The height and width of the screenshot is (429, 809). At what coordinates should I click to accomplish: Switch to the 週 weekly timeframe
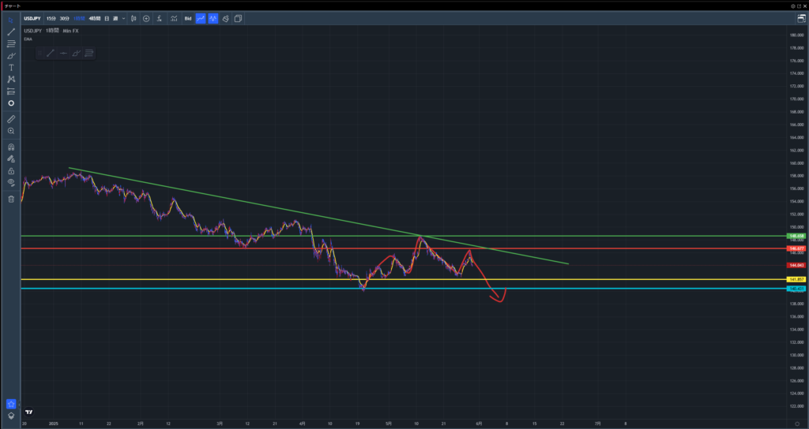115,19
